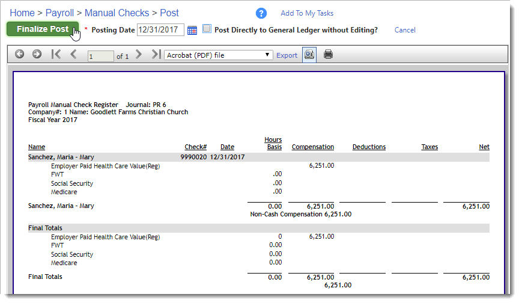Go forward with the report toolbar's right arrow

[x=37, y=54]
